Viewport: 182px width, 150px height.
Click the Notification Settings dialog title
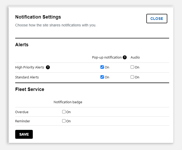pyautogui.click(x=38, y=17)
